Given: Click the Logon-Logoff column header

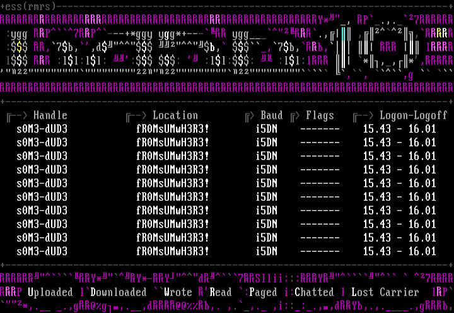Looking at the screenshot, I should click(414, 115).
